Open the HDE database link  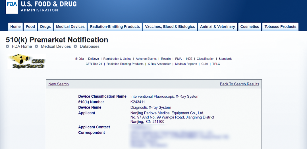(189, 59)
